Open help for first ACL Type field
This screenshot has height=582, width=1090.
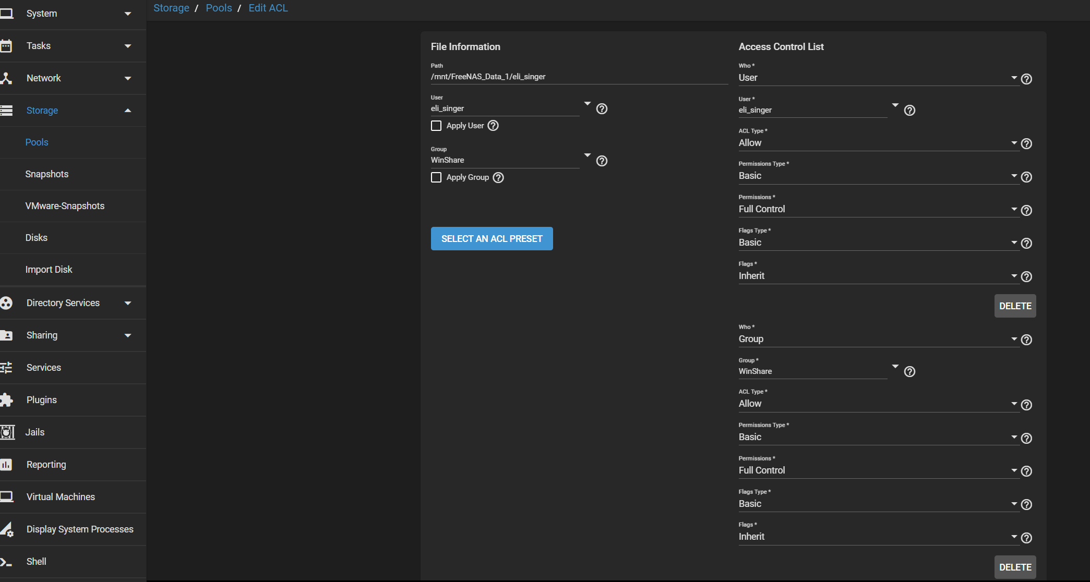tap(1026, 143)
